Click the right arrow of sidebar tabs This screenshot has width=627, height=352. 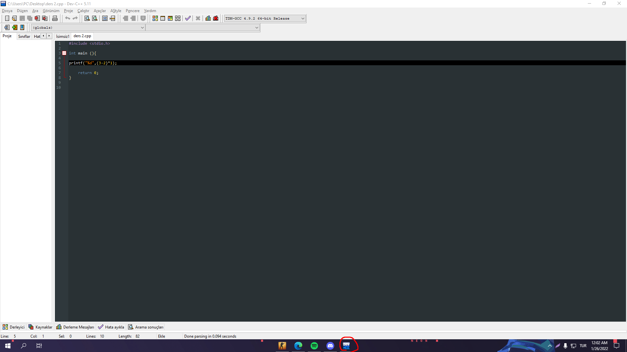(x=49, y=36)
